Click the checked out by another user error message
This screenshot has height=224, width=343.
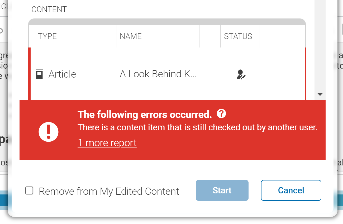[197, 127]
